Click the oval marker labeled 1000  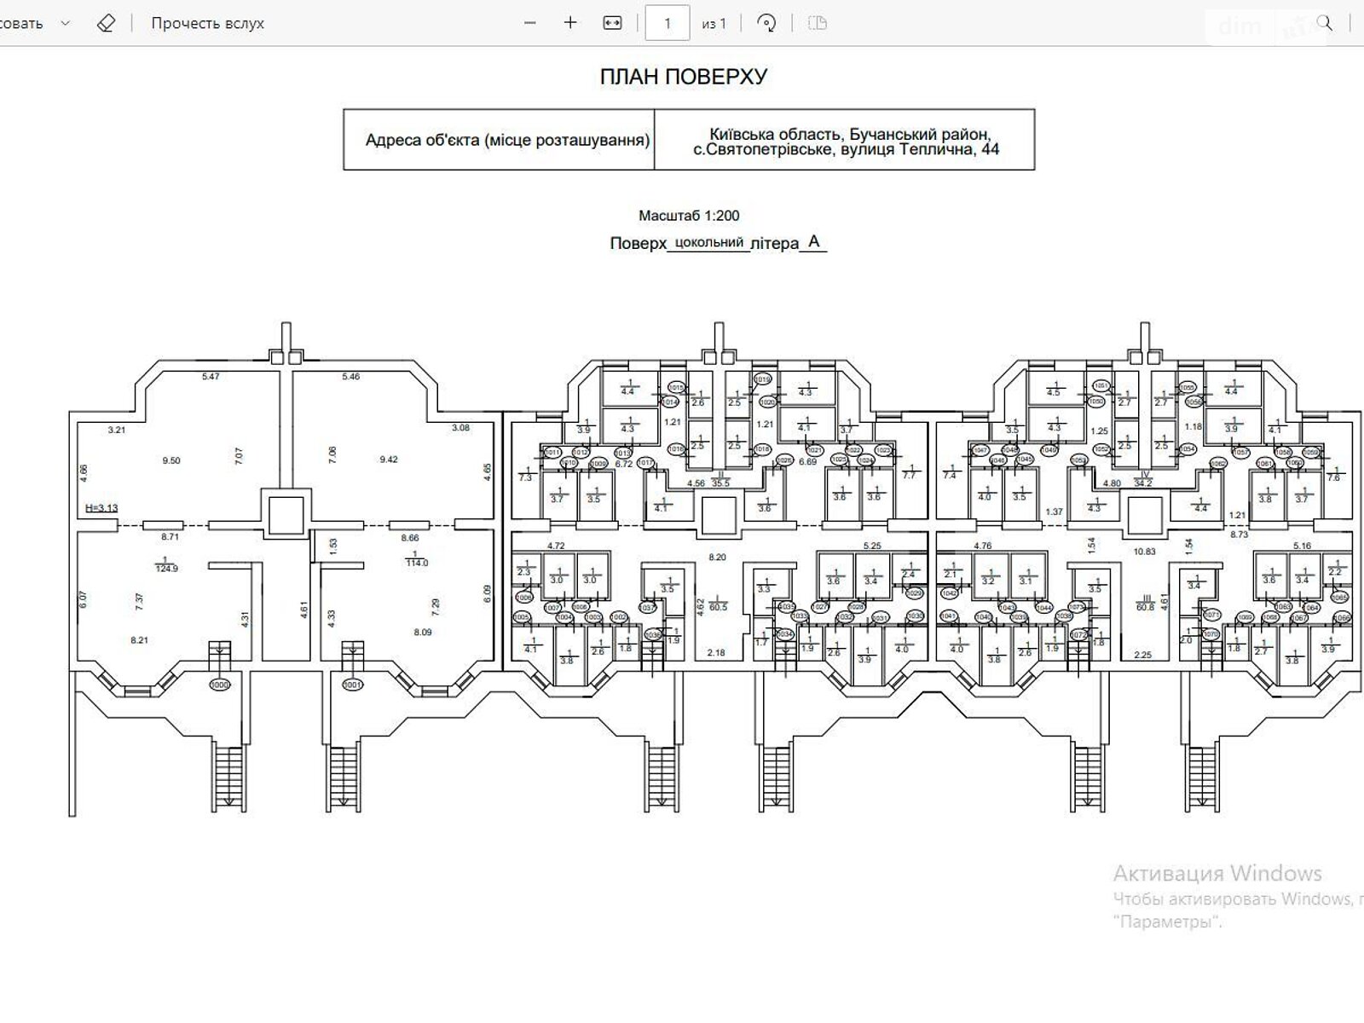pos(220,685)
